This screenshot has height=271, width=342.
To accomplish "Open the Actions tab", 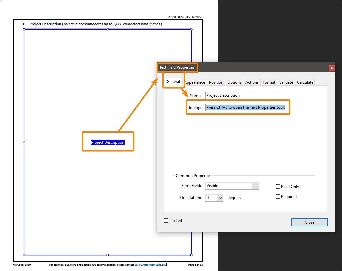I will (252, 82).
